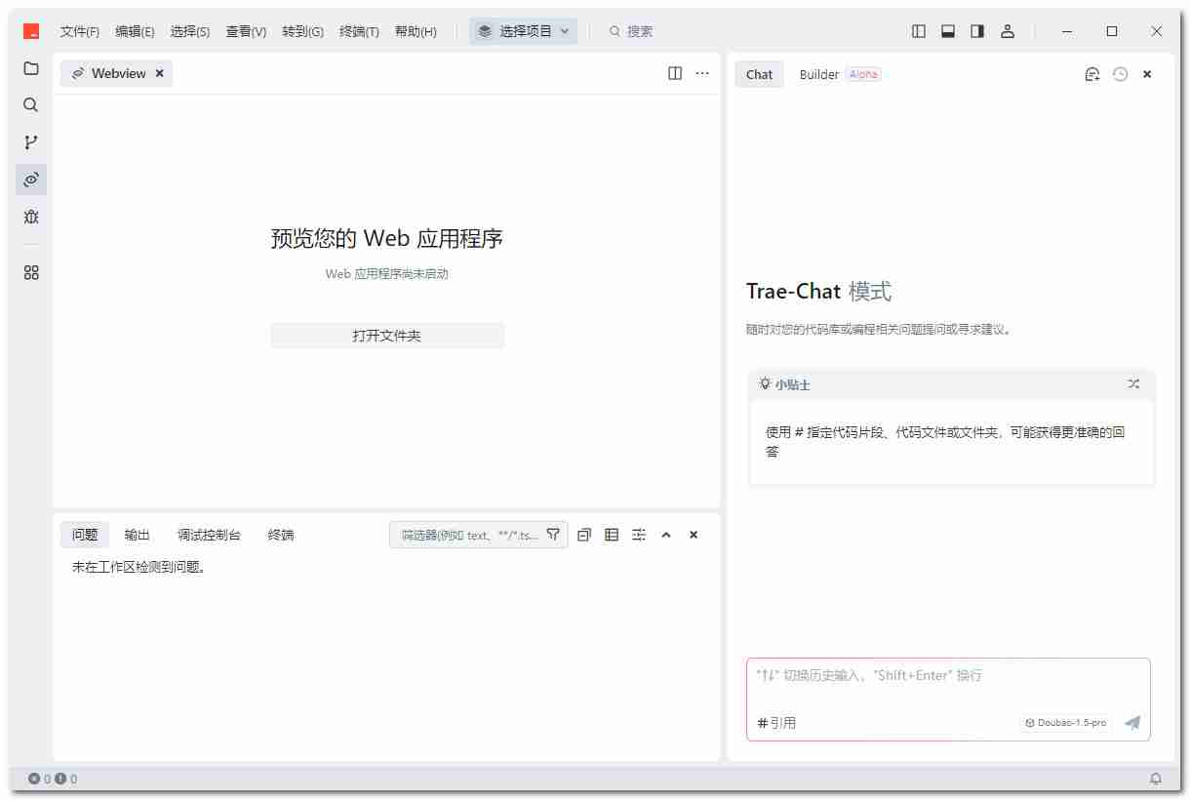Click the 打开文件夹 button
This screenshot has height=801, width=1191.
[387, 336]
